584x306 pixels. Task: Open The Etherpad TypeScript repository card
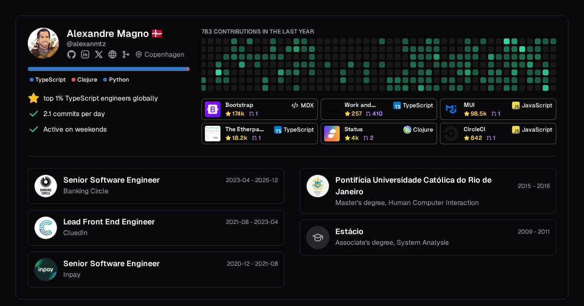click(259, 134)
